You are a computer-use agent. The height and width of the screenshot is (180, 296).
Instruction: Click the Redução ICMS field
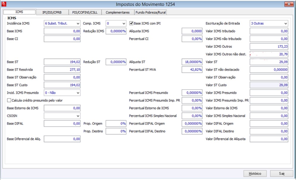tap(116, 31)
